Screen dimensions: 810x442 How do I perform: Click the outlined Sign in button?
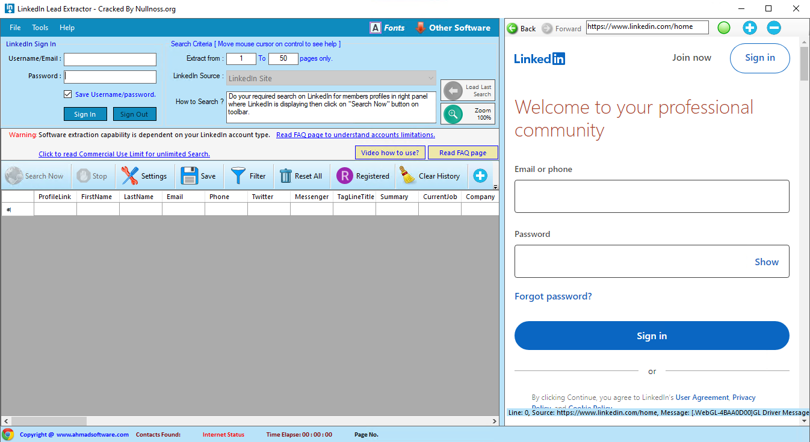[x=760, y=58]
